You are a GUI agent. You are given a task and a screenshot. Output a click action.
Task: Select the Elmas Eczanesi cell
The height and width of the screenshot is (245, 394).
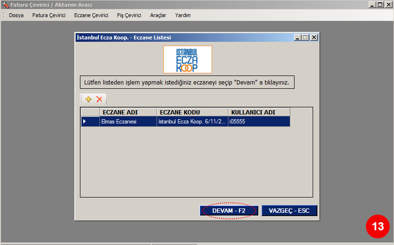click(x=128, y=122)
